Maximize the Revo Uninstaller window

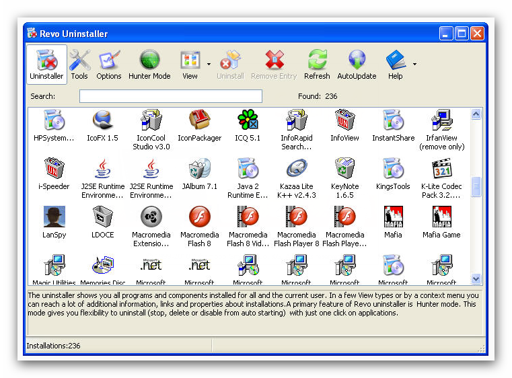point(462,34)
